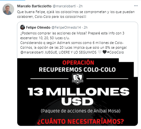Screen dimensions: 141x129
Task: Open the @marcelobarti handle link
Action: point(64,6)
